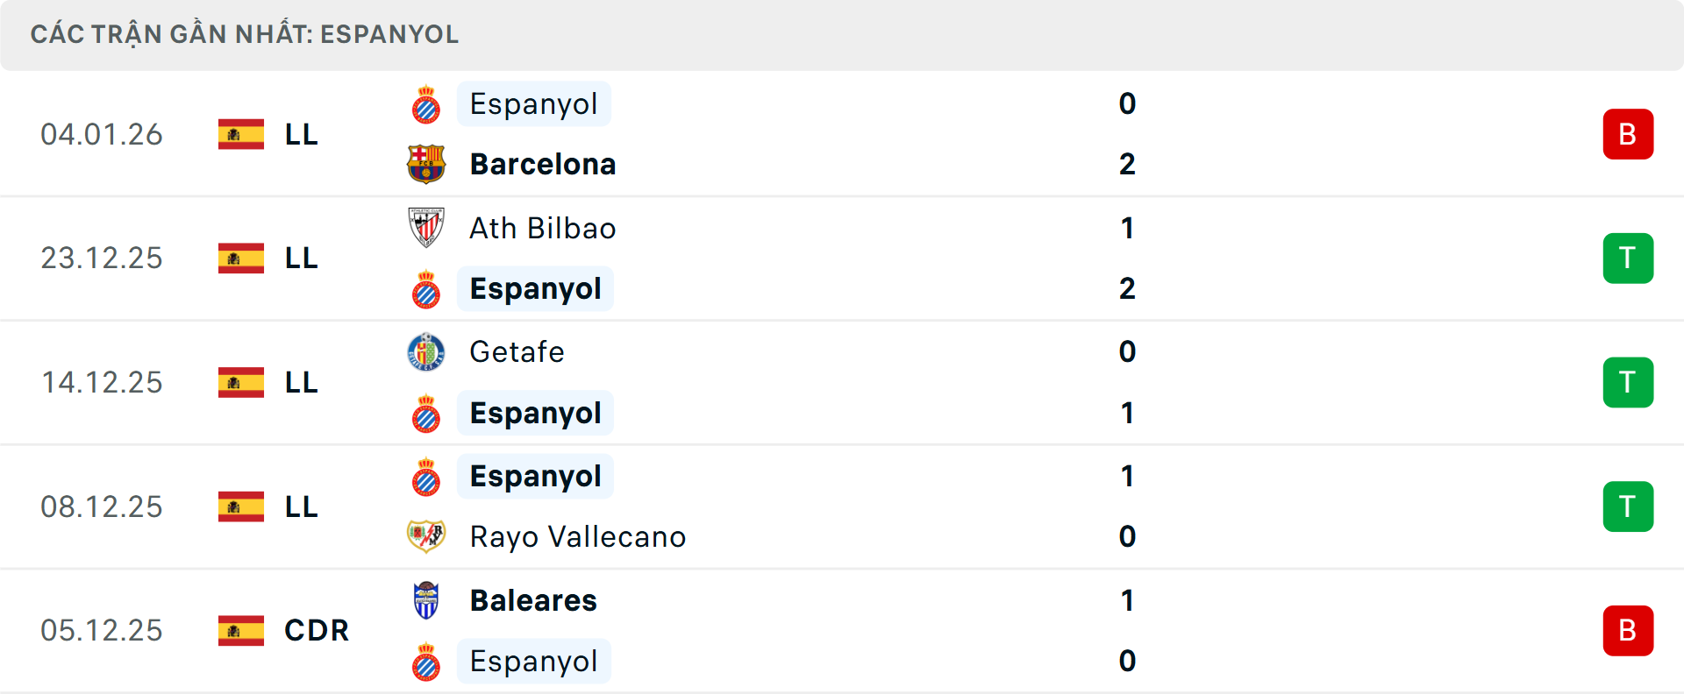Expand the Espanyol vs Rayo Vallecano match row
This screenshot has width=1684, height=694.
842,506
